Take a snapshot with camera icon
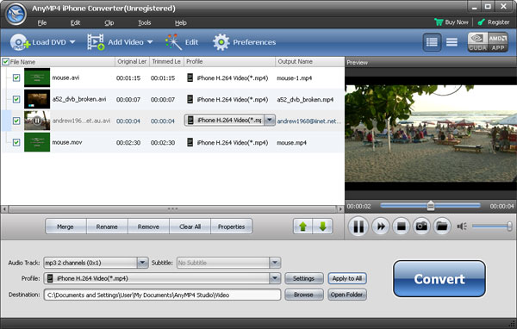The width and height of the screenshot is (517, 329). coord(421,227)
